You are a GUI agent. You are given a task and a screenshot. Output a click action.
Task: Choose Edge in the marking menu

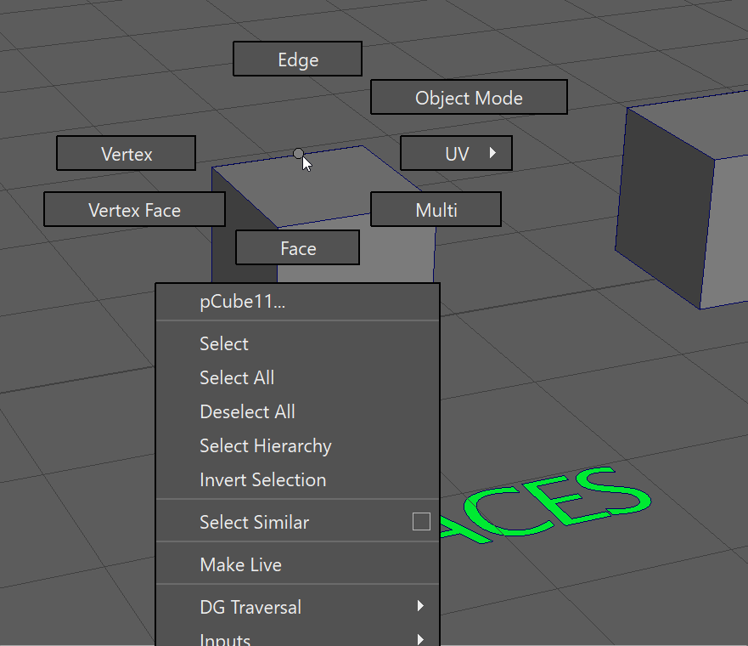coord(297,59)
